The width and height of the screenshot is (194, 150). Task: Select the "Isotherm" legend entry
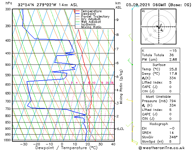point(88,24)
